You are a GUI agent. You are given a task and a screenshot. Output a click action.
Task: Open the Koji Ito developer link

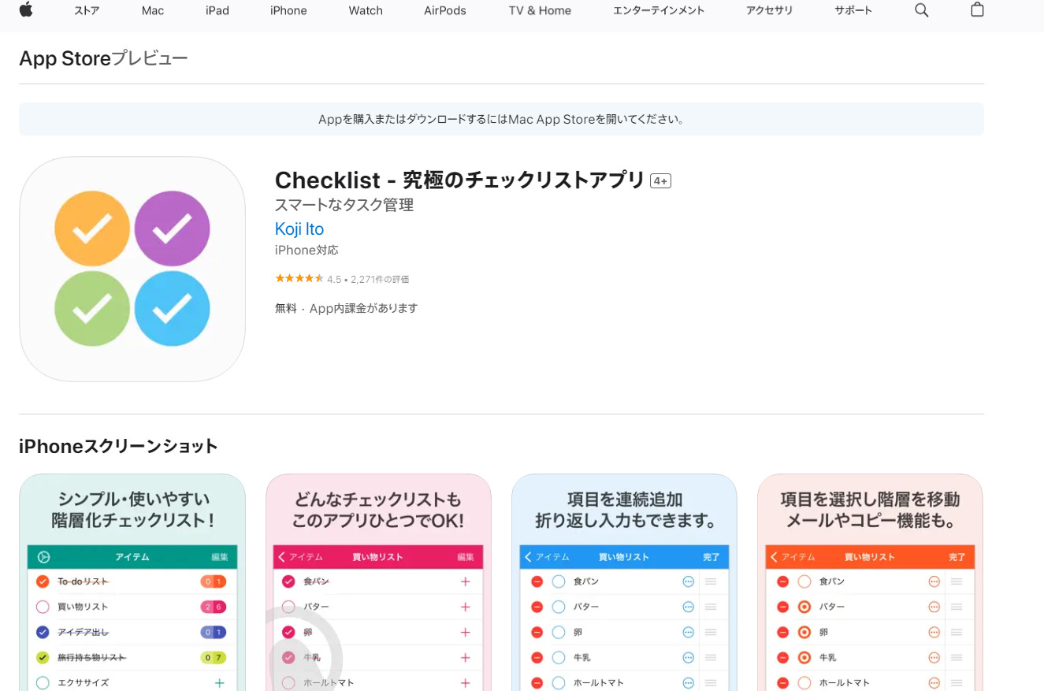(x=299, y=228)
